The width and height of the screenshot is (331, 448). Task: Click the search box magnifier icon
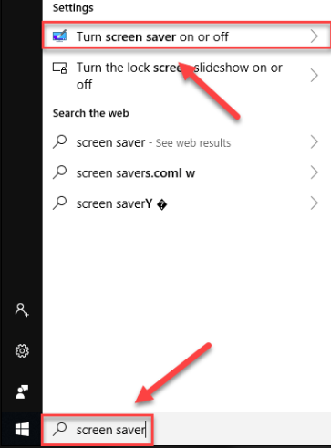coord(59,429)
